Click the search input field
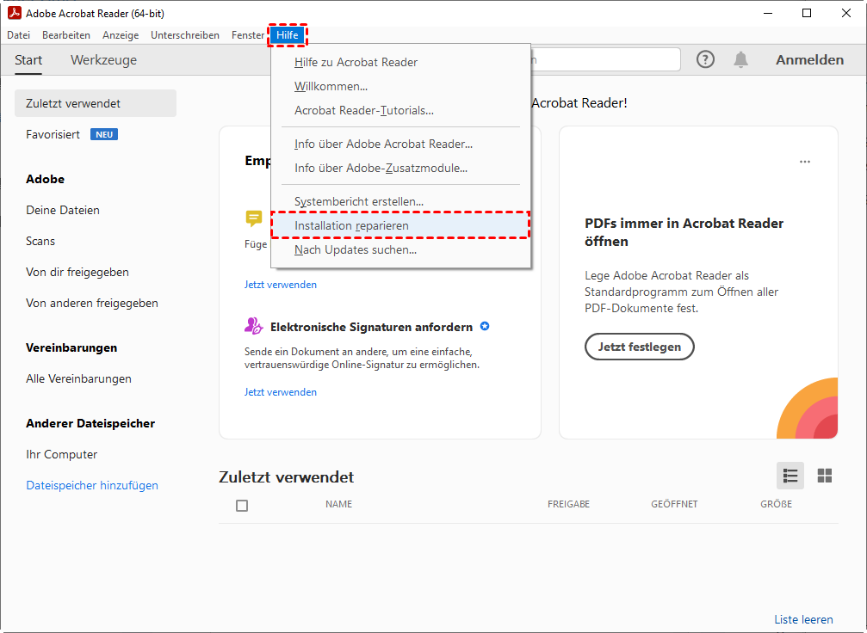Viewport: 867px width, 633px height. tap(605, 59)
